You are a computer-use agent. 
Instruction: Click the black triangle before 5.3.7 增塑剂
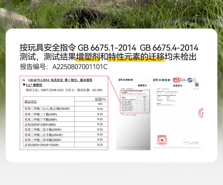[x=24, y=85]
